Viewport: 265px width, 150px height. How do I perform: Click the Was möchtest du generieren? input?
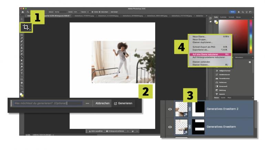click(x=48, y=103)
